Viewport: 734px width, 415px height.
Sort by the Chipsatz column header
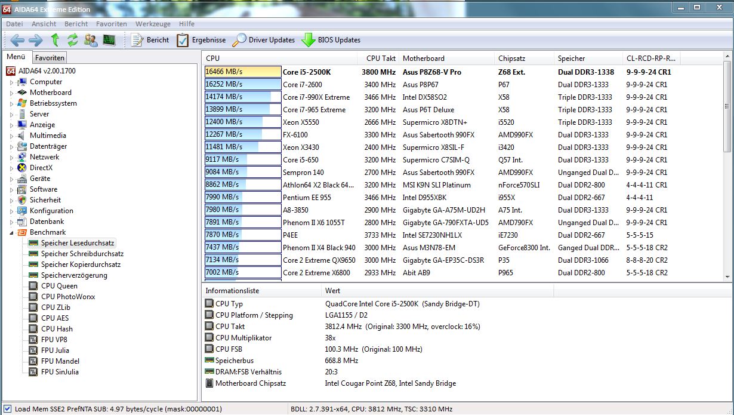[525, 59]
